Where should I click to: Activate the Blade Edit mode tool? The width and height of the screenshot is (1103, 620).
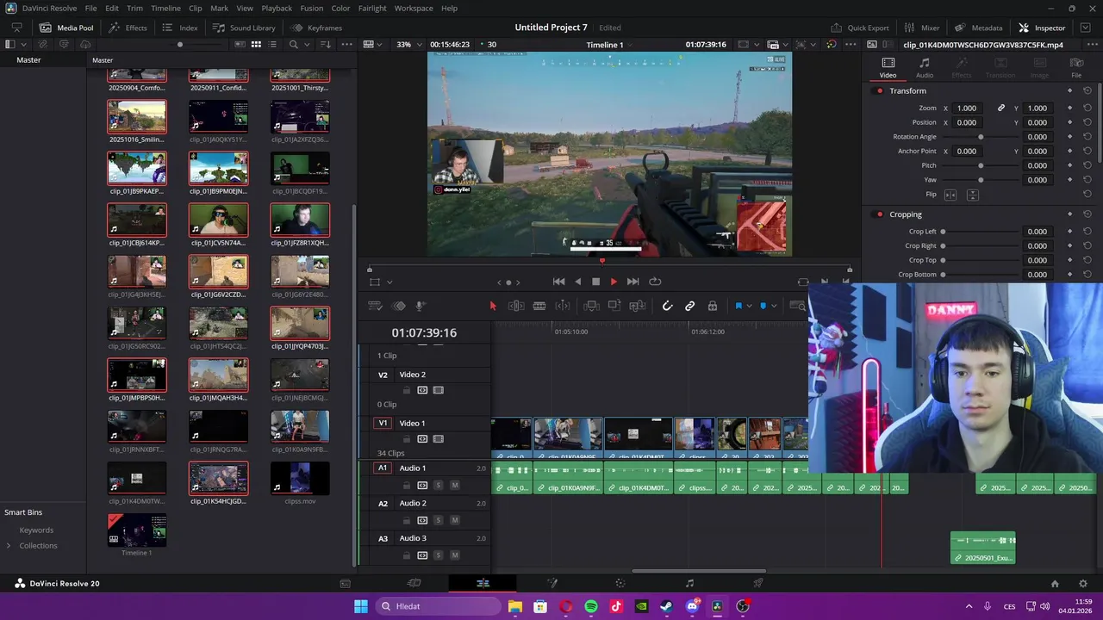539,306
